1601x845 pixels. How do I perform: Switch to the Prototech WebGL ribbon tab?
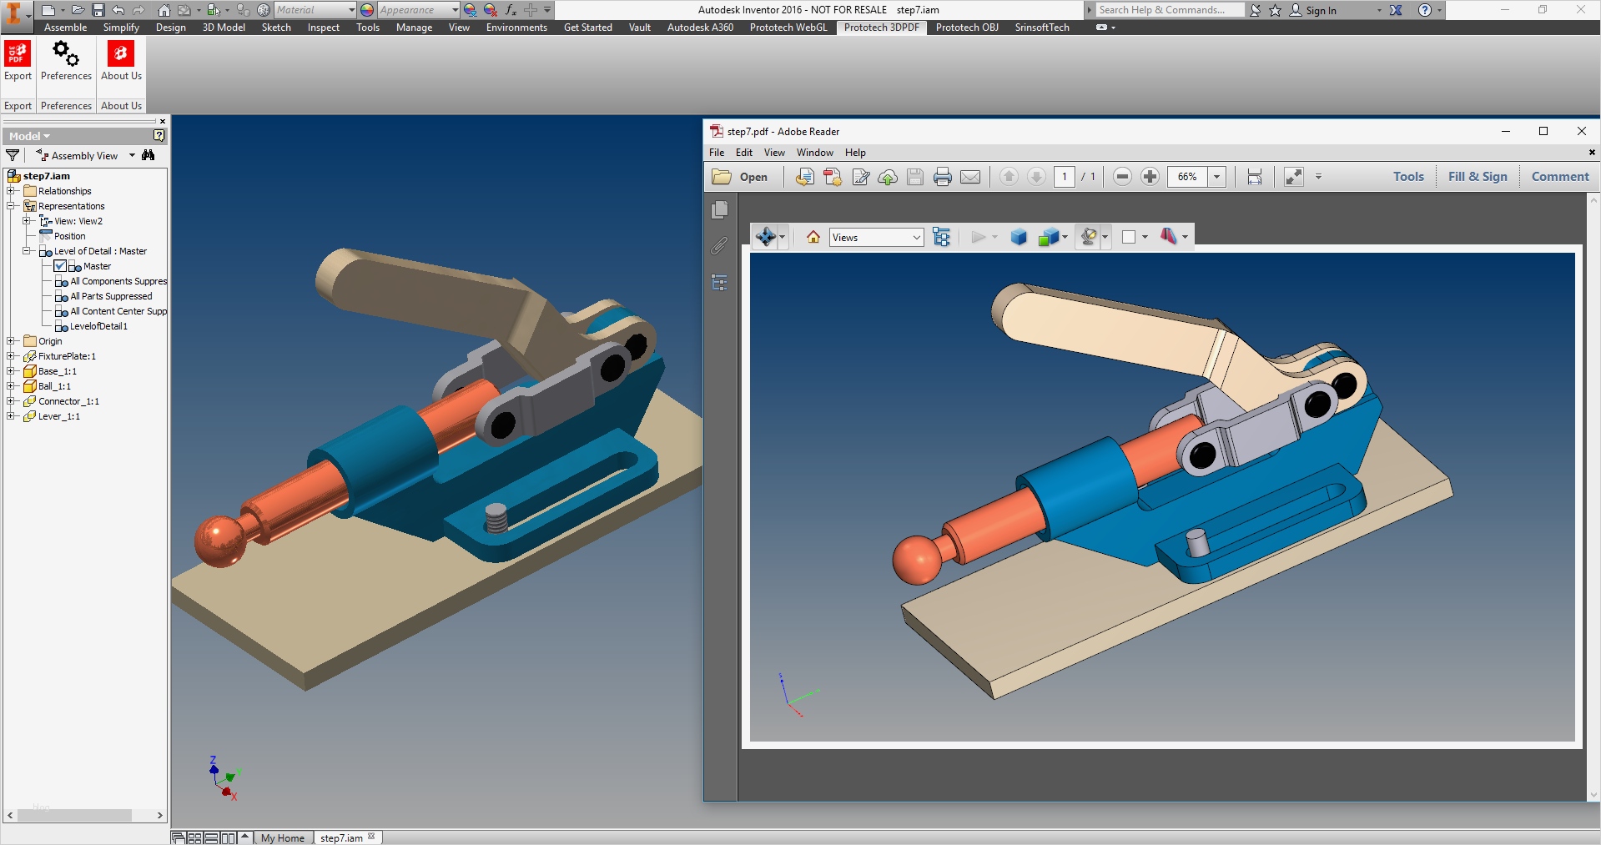(788, 28)
